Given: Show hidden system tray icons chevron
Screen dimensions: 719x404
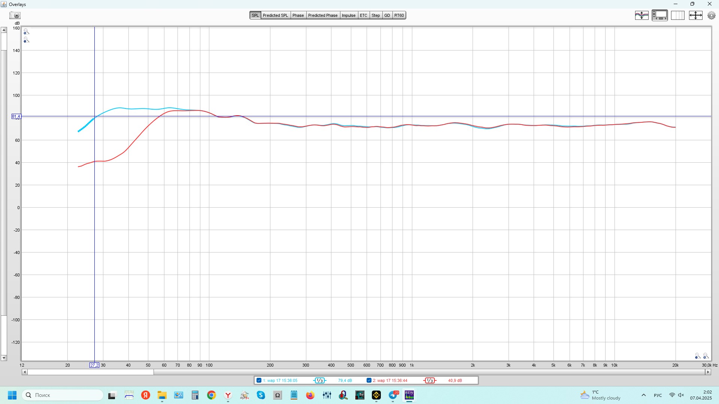Looking at the screenshot, I should (x=643, y=395).
